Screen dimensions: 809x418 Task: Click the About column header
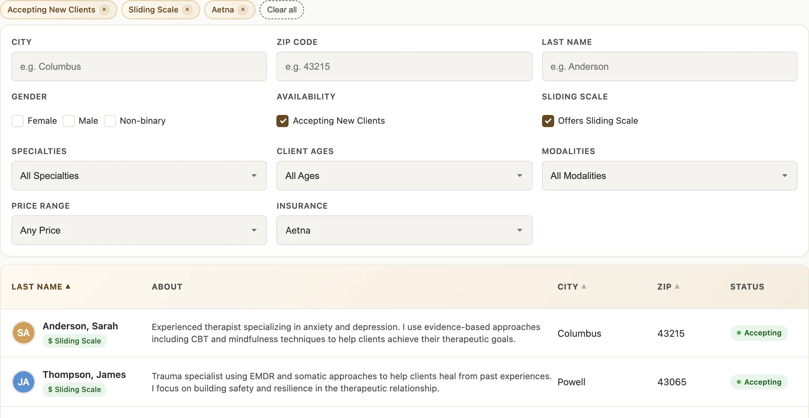tap(167, 287)
